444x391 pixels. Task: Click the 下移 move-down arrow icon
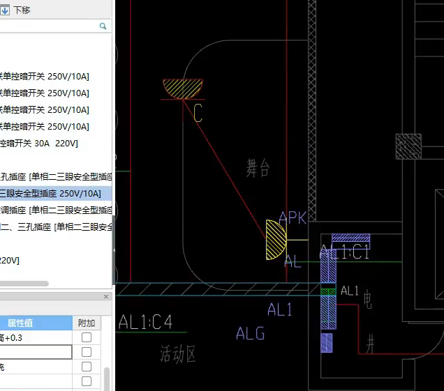pos(4,10)
